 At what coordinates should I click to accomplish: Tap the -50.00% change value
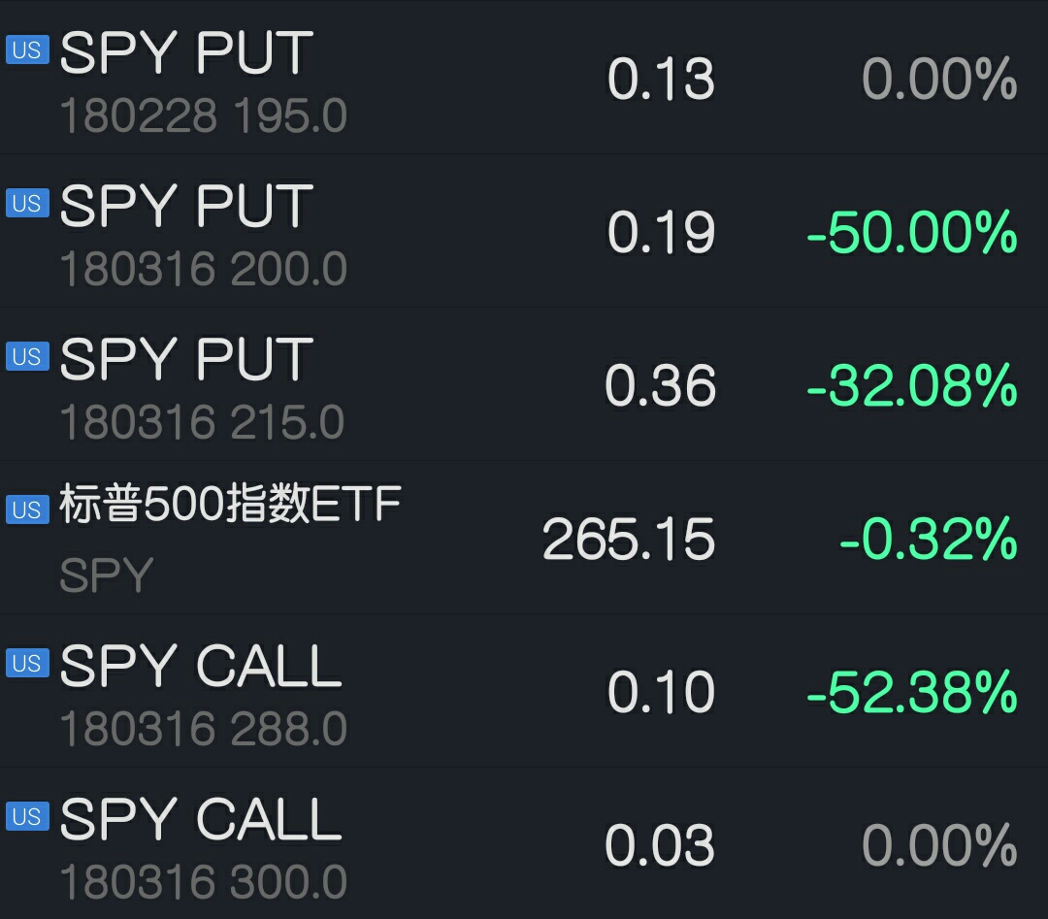point(912,233)
